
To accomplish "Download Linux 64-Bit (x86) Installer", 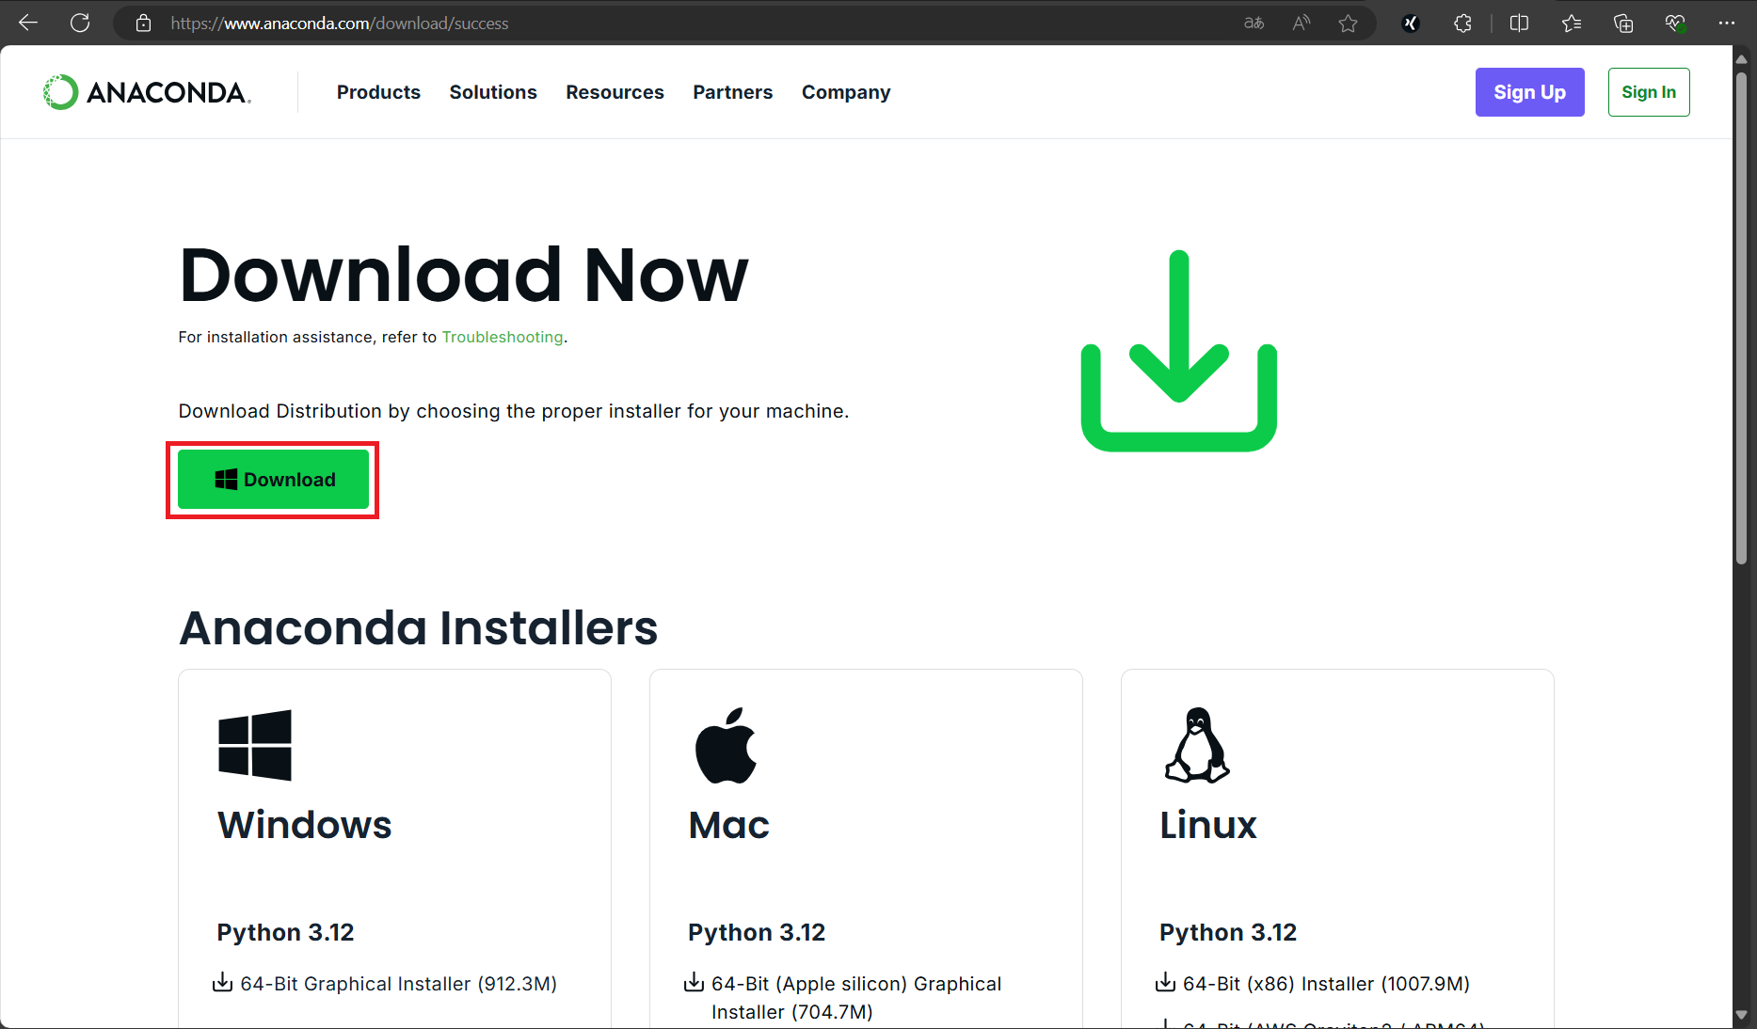I will point(1326,984).
